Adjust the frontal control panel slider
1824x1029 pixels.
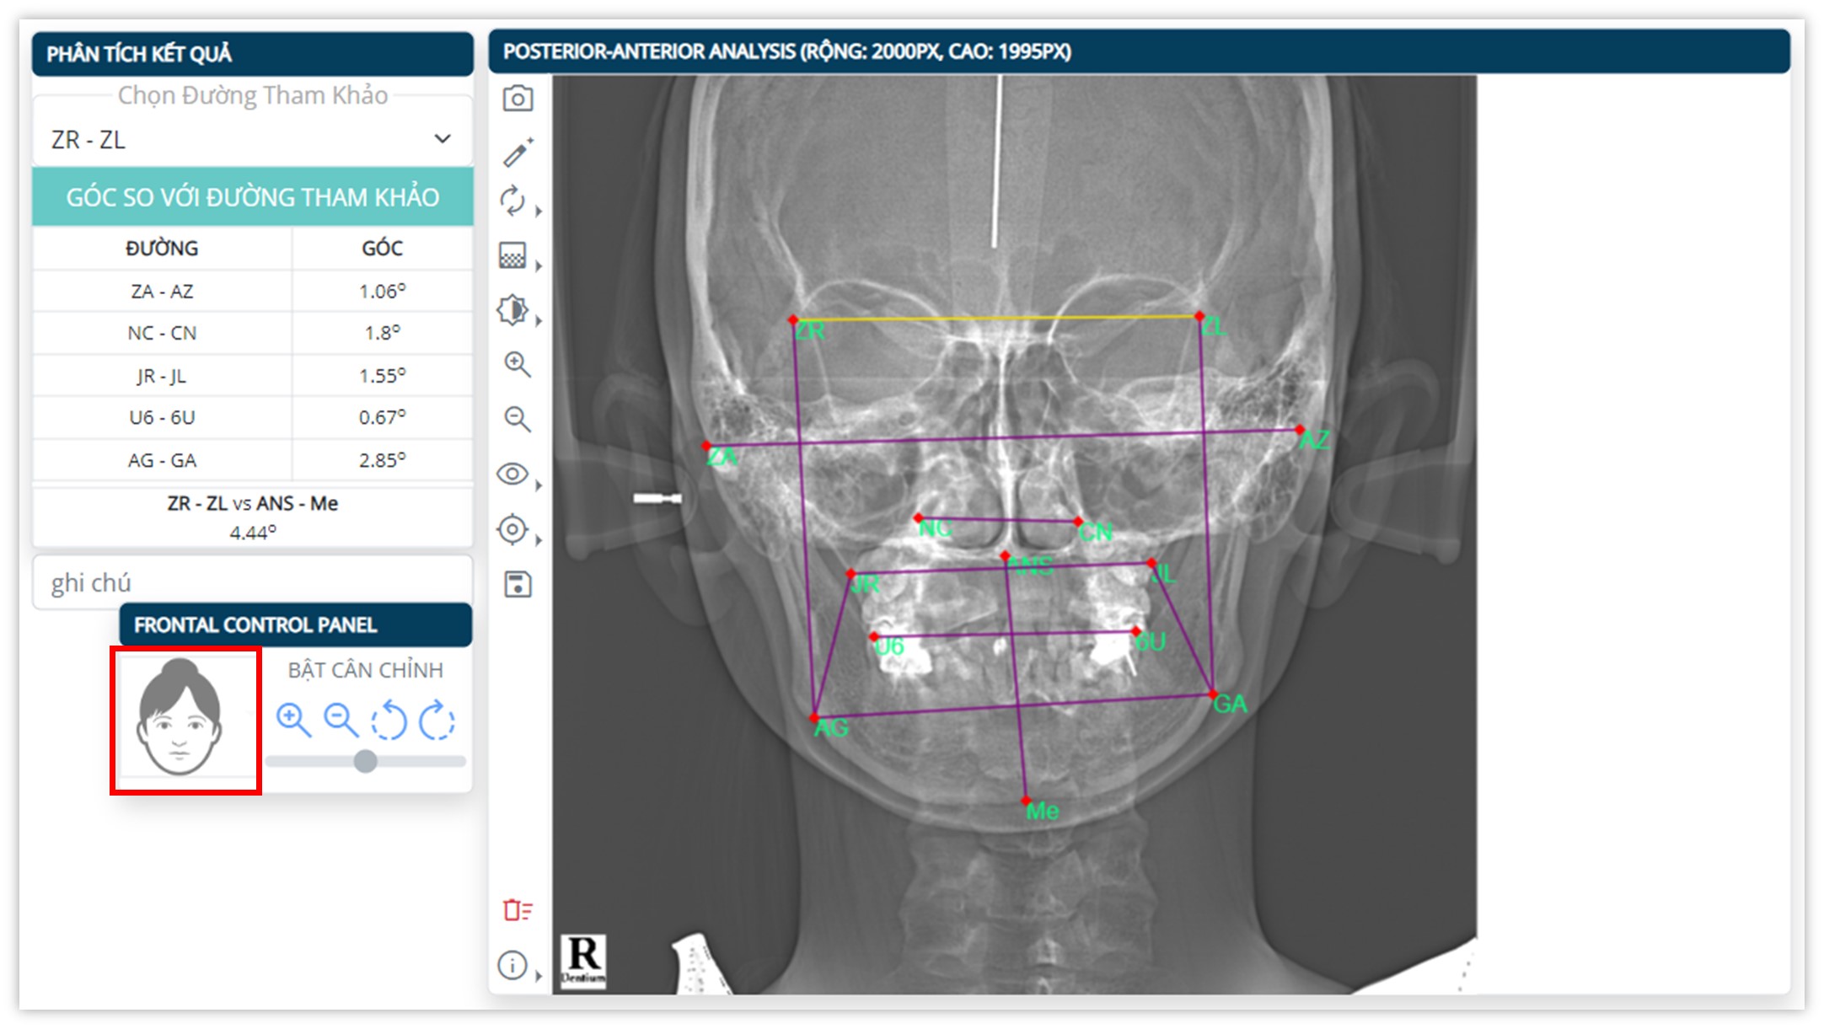click(x=365, y=761)
